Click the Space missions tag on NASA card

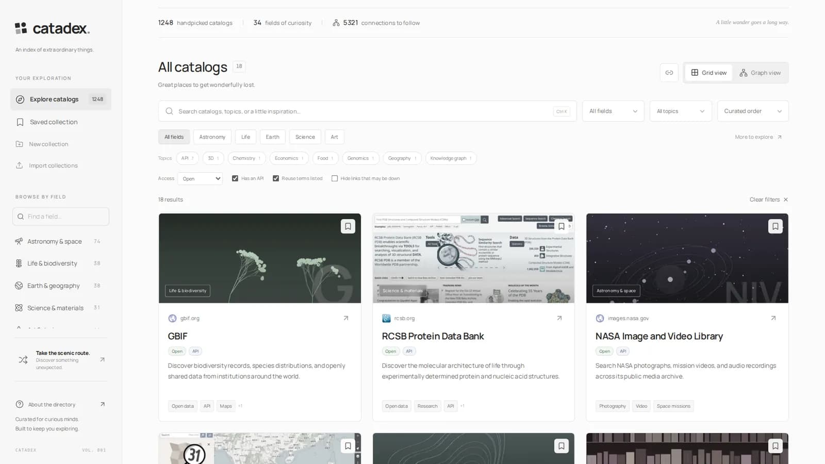[x=673, y=406]
